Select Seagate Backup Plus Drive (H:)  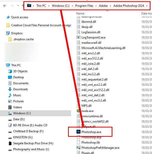click(x=33, y=143)
